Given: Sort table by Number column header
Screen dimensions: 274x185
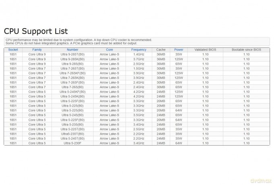Looking at the screenshot, I should [x=72, y=50].
